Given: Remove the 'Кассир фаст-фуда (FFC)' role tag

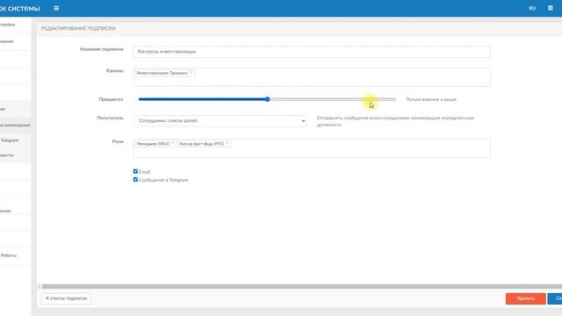Looking at the screenshot, I should [x=227, y=143].
